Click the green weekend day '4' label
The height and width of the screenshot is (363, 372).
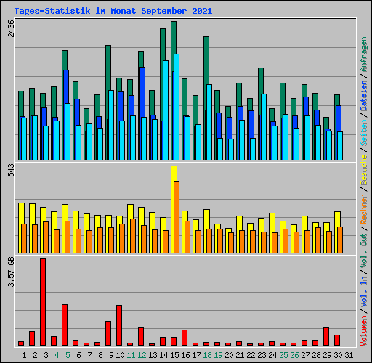(x=57, y=355)
